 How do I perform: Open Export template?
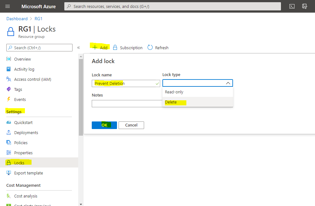coord(29,173)
